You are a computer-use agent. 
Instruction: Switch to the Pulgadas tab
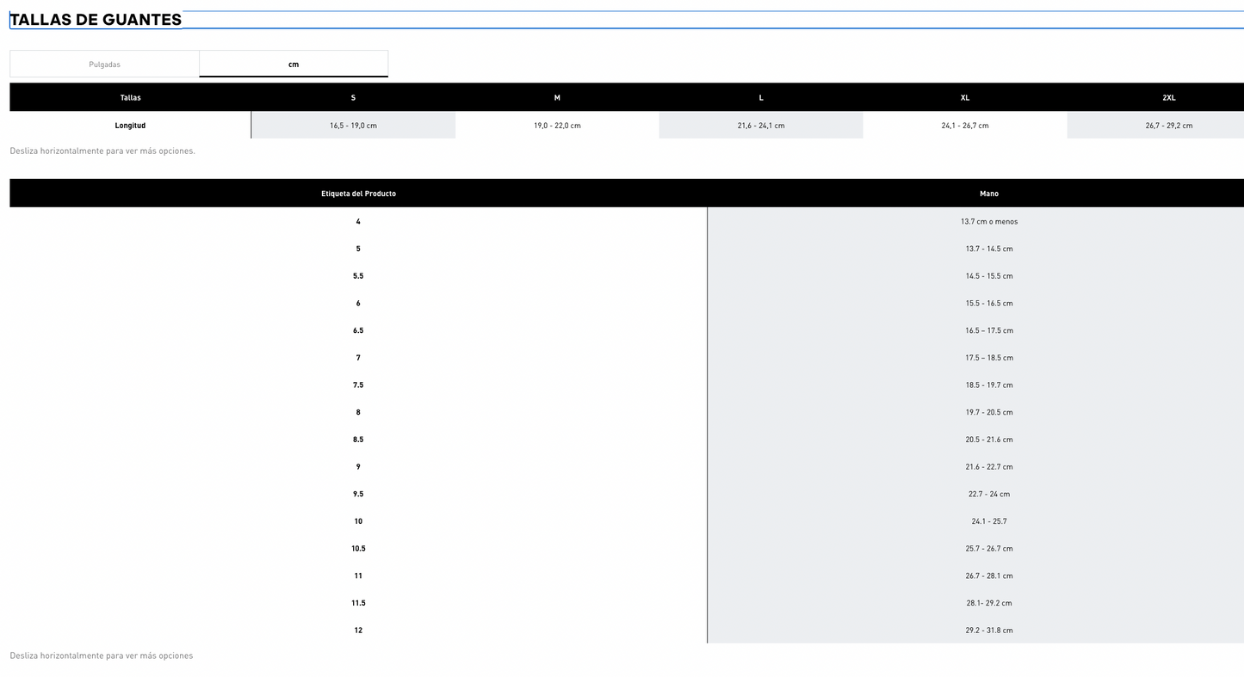[x=104, y=65]
